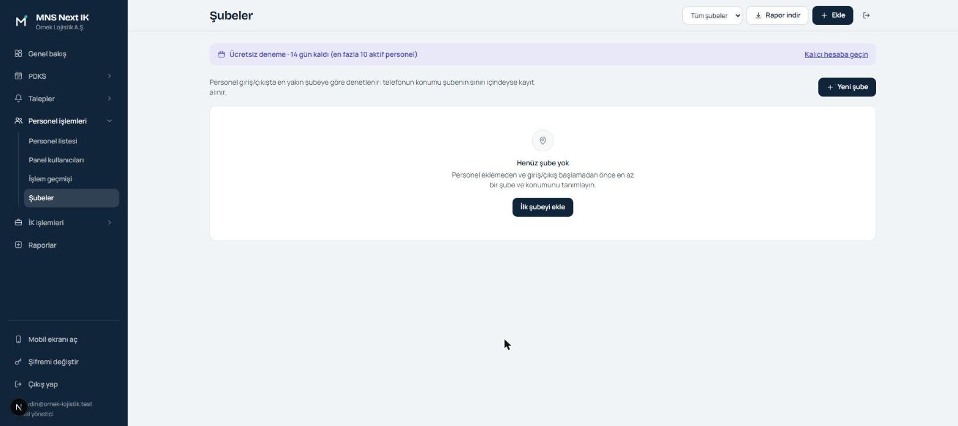Click the İK işlemleri briefcase icon
958x426 pixels.
pyautogui.click(x=18, y=223)
